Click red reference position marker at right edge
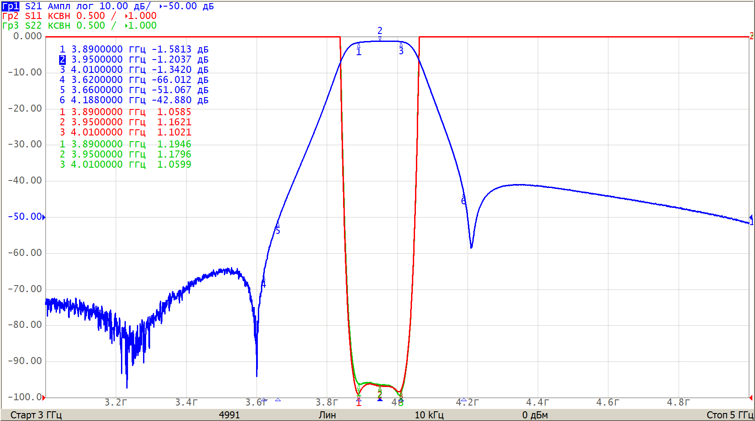This screenshot has height=421, width=755. click(751, 37)
